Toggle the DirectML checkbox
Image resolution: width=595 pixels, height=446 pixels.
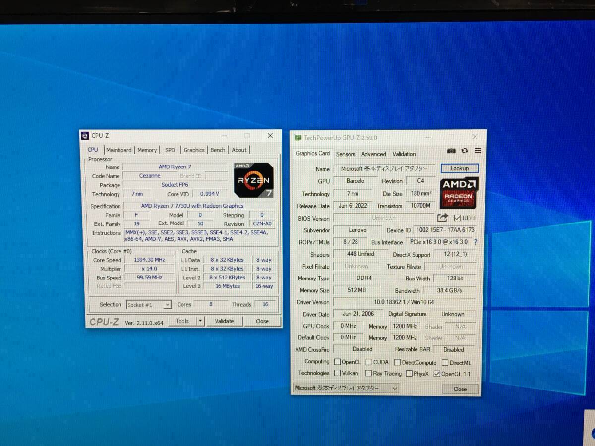coord(445,362)
